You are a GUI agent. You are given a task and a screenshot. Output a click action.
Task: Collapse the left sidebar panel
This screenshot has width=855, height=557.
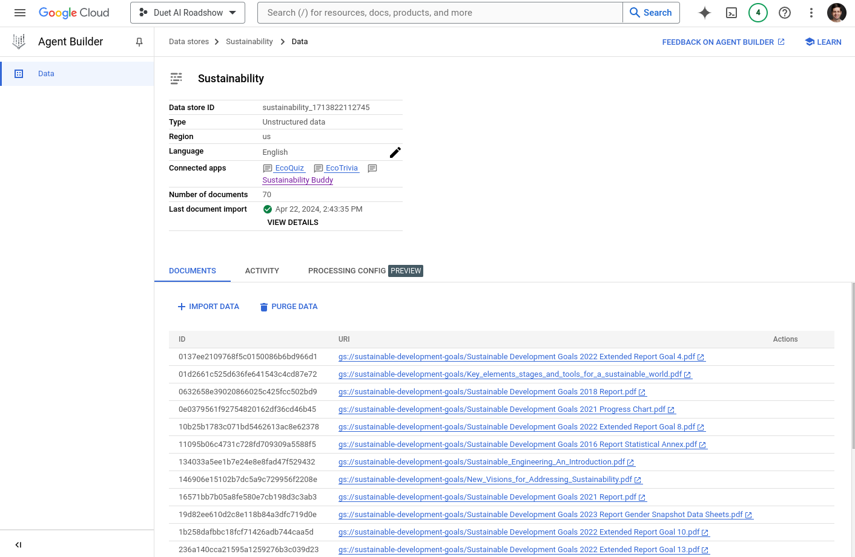pyautogui.click(x=18, y=545)
